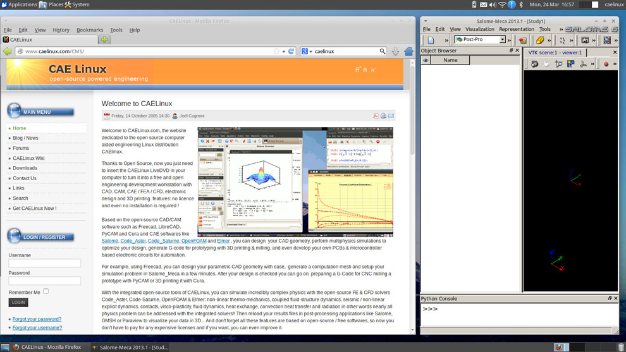
Task: Click the blue-yellow selection icon in VTK viewer
Action: 570,64
